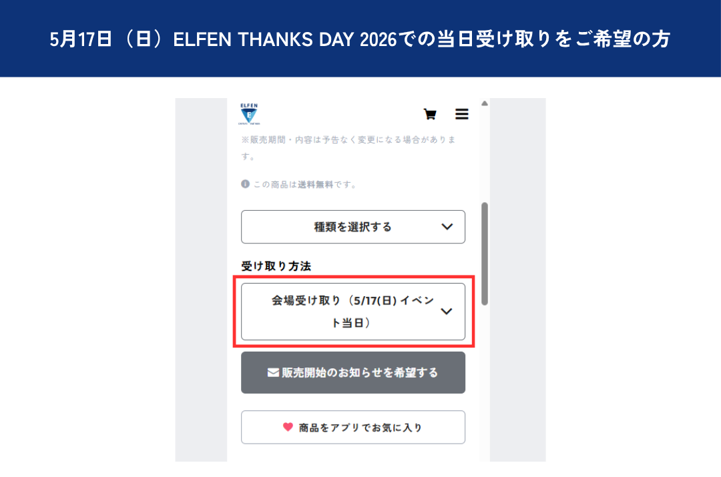Click the chevron on 種類を選択する
721x477 pixels.
[x=447, y=227]
